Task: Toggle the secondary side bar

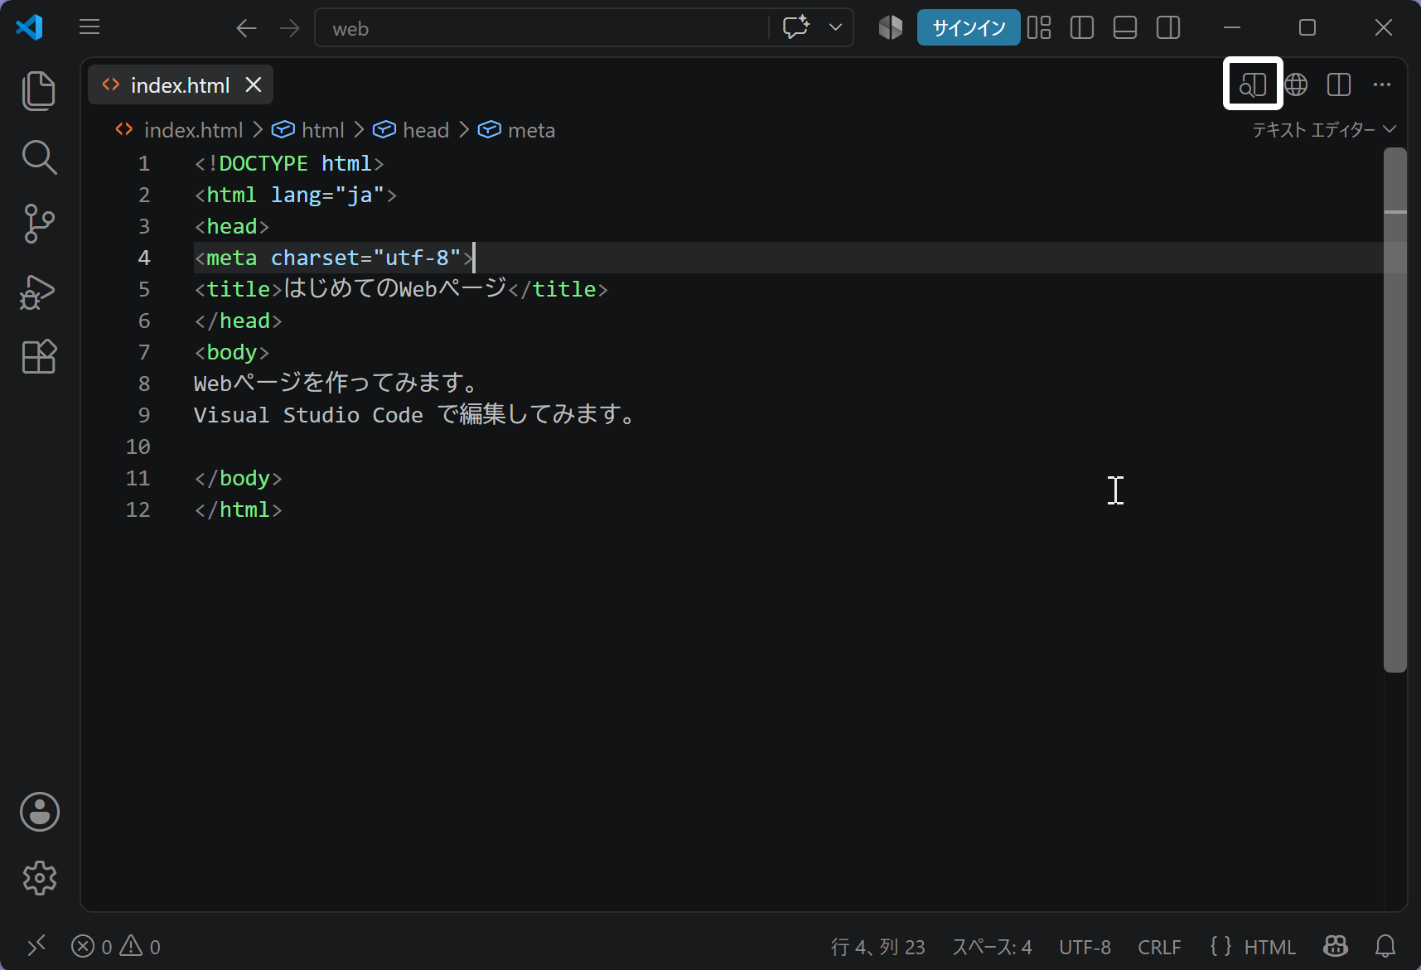Action: (x=1168, y=27)
